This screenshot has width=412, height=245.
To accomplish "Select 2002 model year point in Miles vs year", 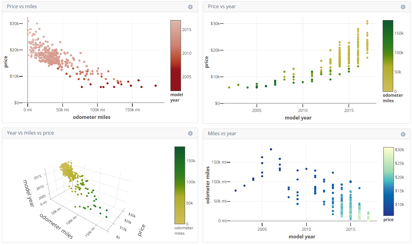I will tap(235, 191).
